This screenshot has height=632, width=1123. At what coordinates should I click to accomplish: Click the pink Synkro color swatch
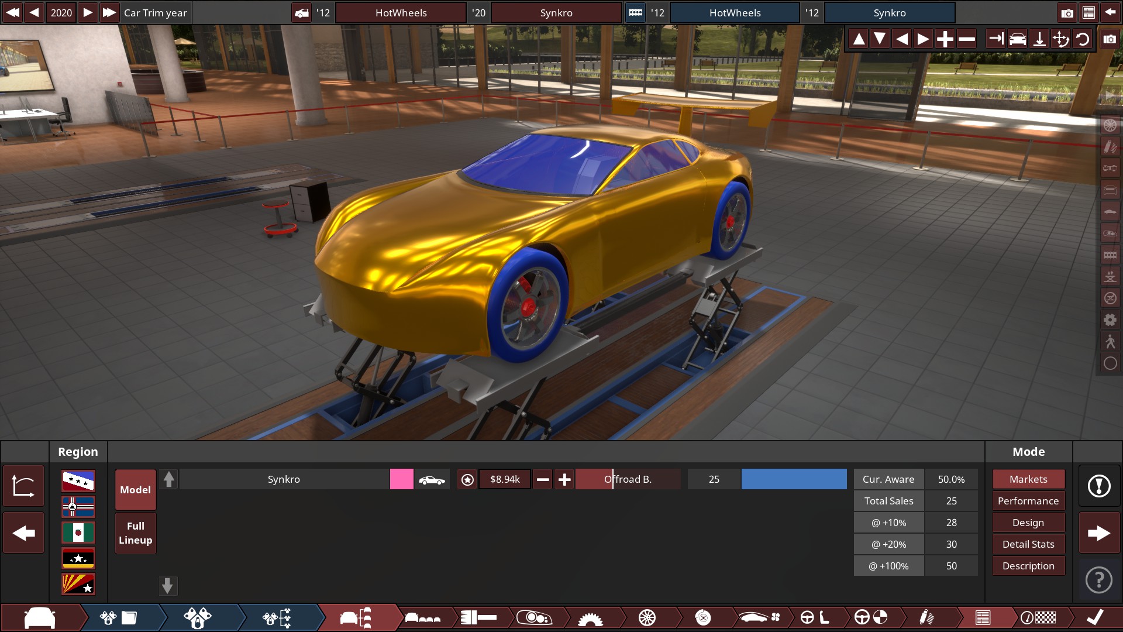pyautogui.click(x=401, y=479)
